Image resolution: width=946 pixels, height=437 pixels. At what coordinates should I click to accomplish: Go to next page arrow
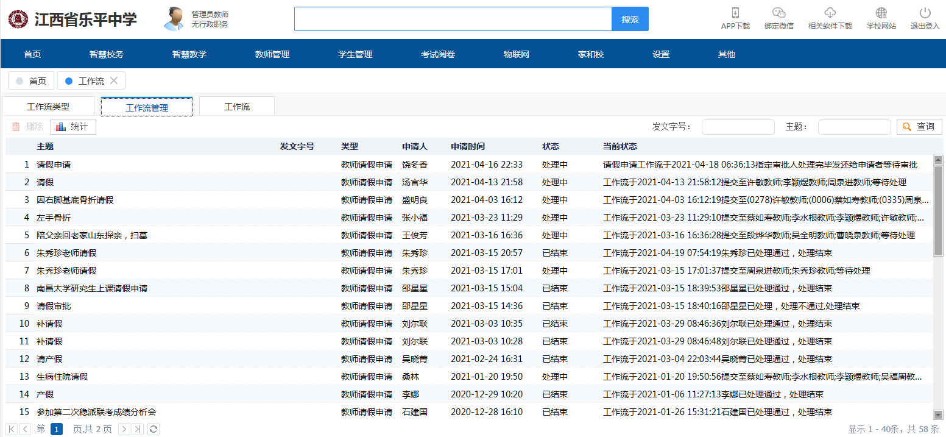click(x=124, y=429)
